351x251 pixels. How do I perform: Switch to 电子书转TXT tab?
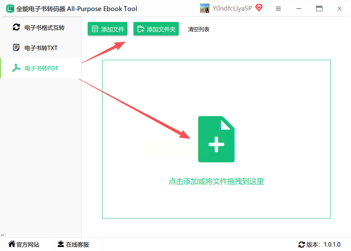[40, 48]
